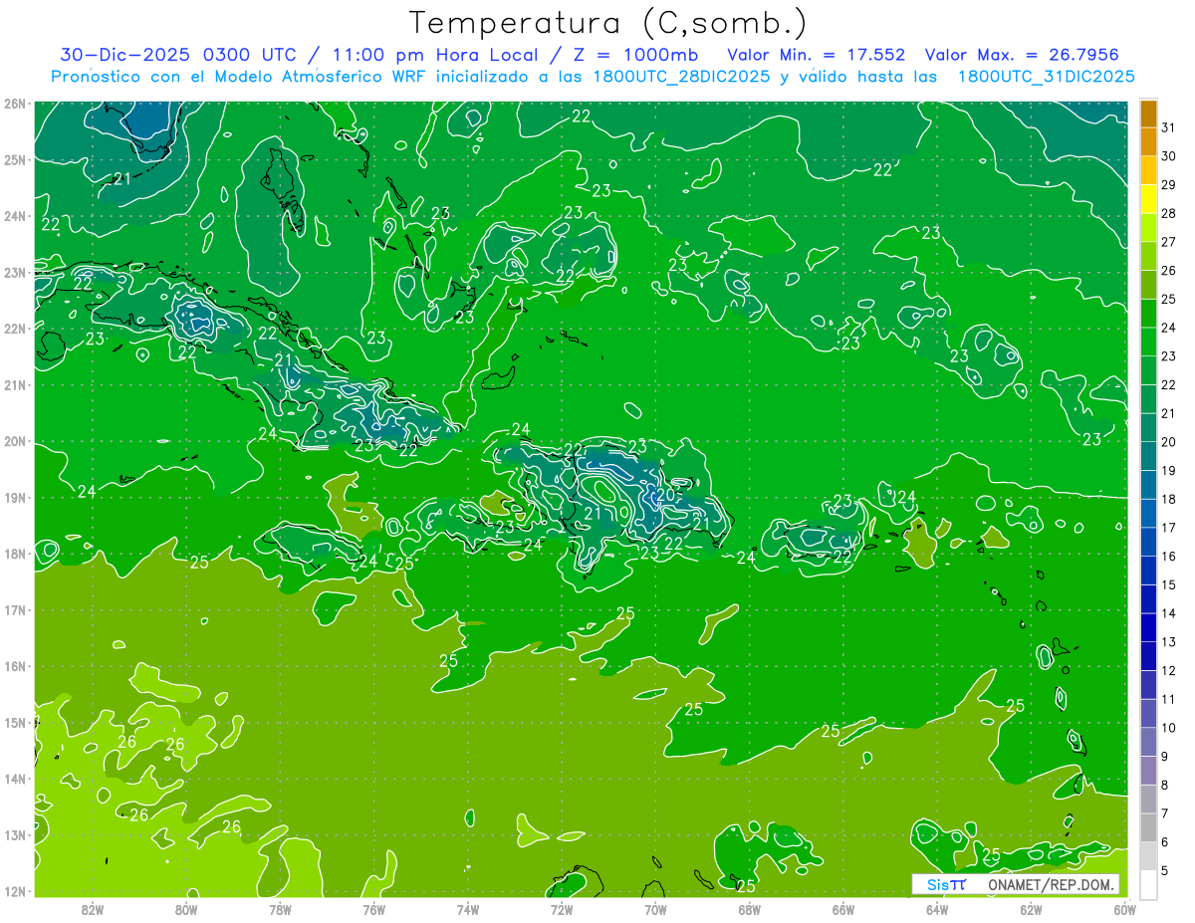The image size is (1195, 923).
Task: Click the 20 contour label over Hispaniola
Action: [x=666, y=494]
